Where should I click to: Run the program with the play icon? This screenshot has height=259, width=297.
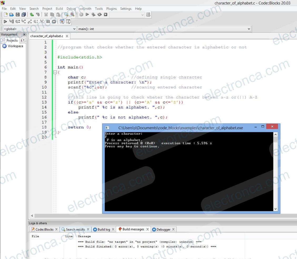87,15
